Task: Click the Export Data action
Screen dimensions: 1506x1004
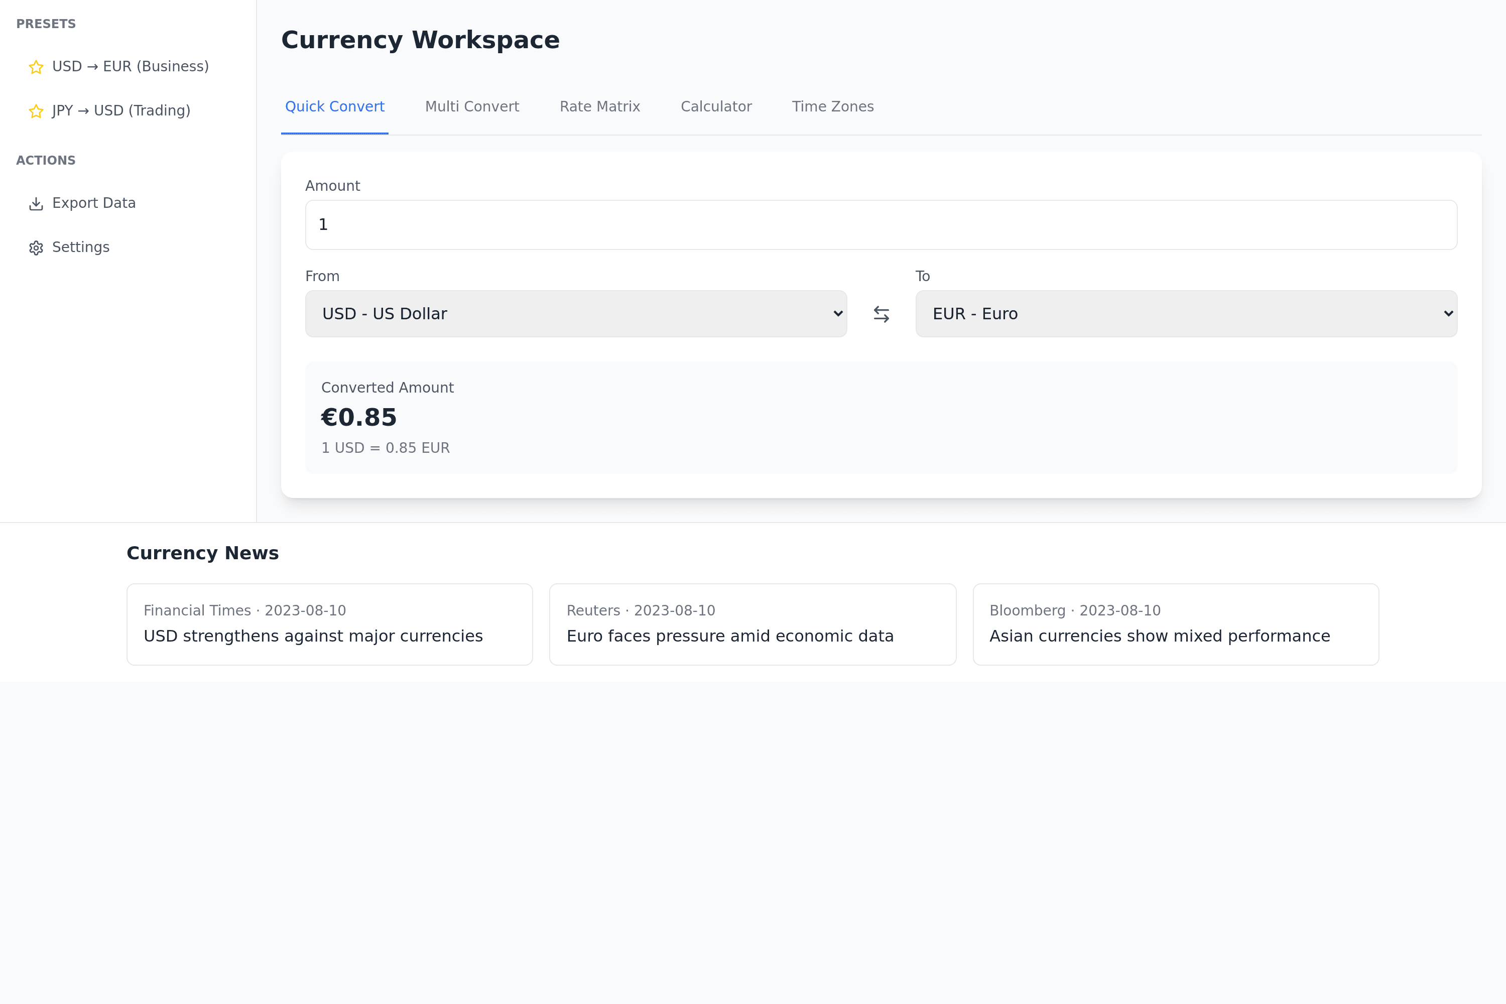Action: [93, 203]
